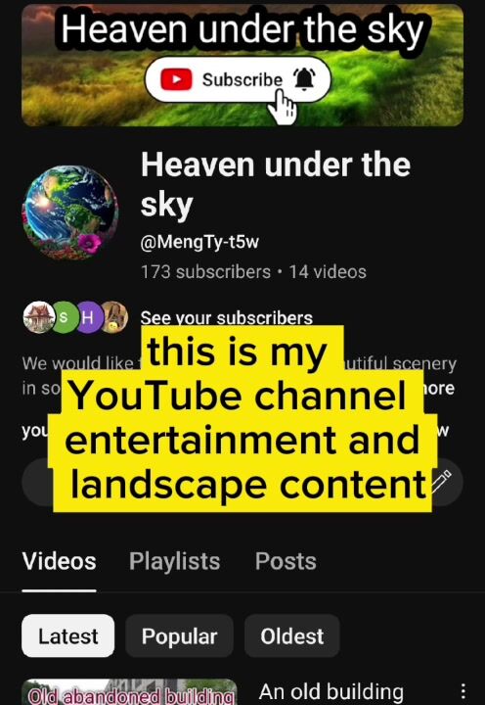The width and height of the screenshot is (485, 705).
Task: Open the three-dot menu beside An old building
Action: pyautogui.click(x=463, y=691)
